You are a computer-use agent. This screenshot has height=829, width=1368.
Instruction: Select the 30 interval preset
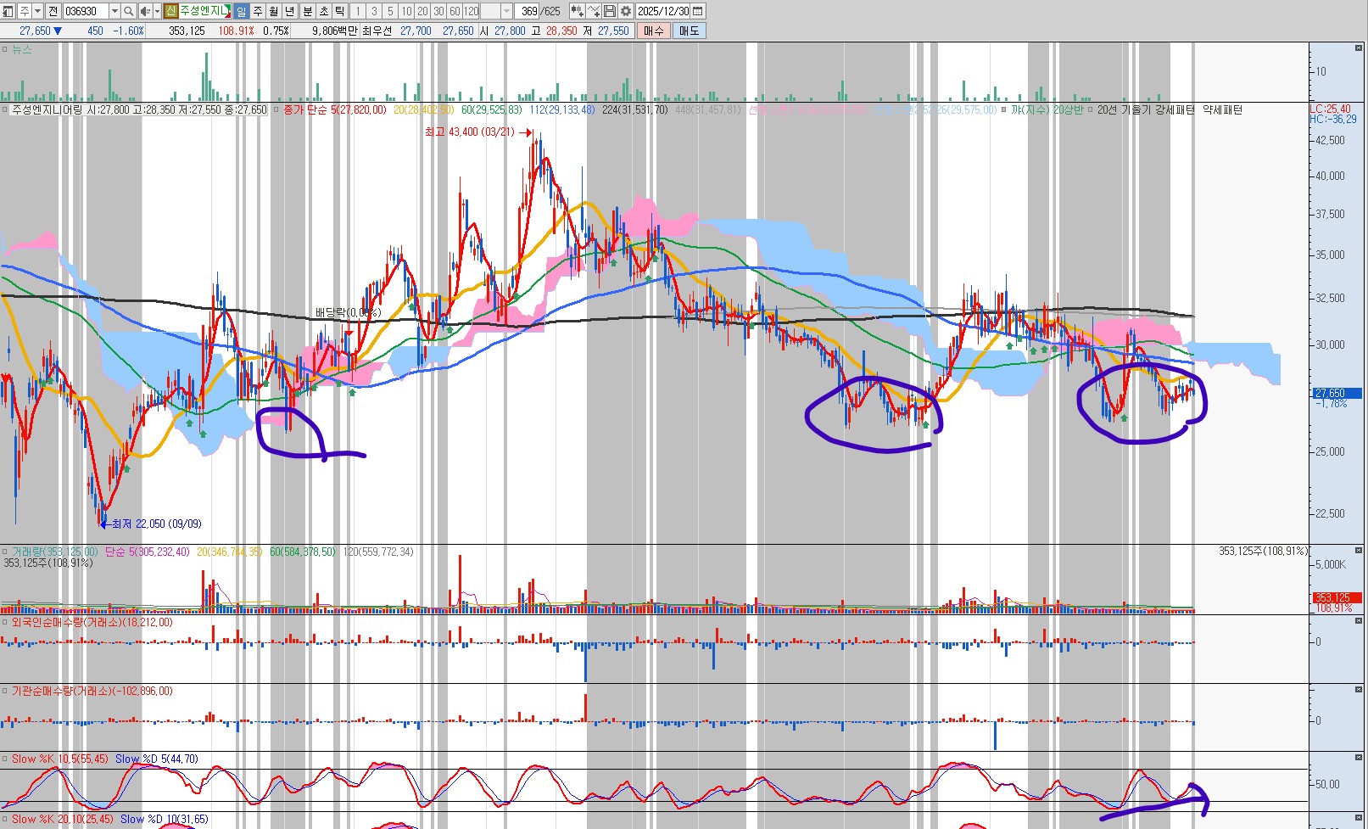click(x=438, y=11)
